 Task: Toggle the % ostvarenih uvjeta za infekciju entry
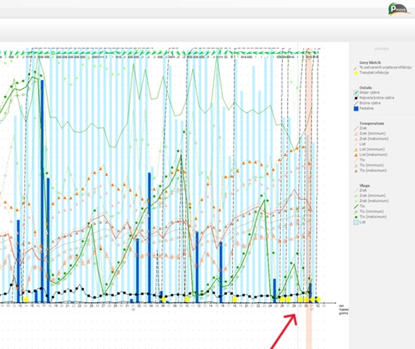382,68
